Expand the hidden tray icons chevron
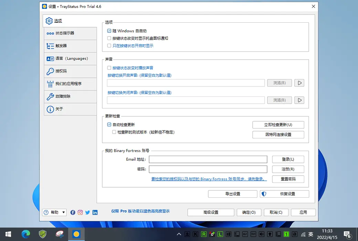 point(179,234)
